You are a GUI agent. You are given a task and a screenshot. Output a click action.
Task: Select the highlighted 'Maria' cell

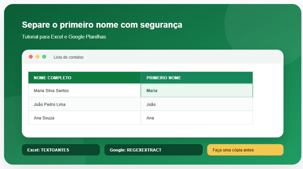[x=197, y=90]
